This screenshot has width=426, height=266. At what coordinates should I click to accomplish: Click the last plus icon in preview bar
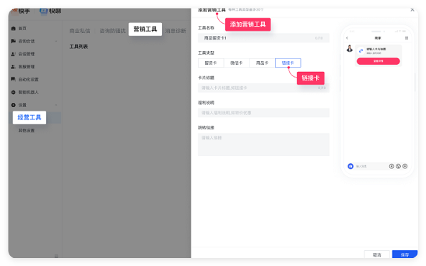coord(405,166)
